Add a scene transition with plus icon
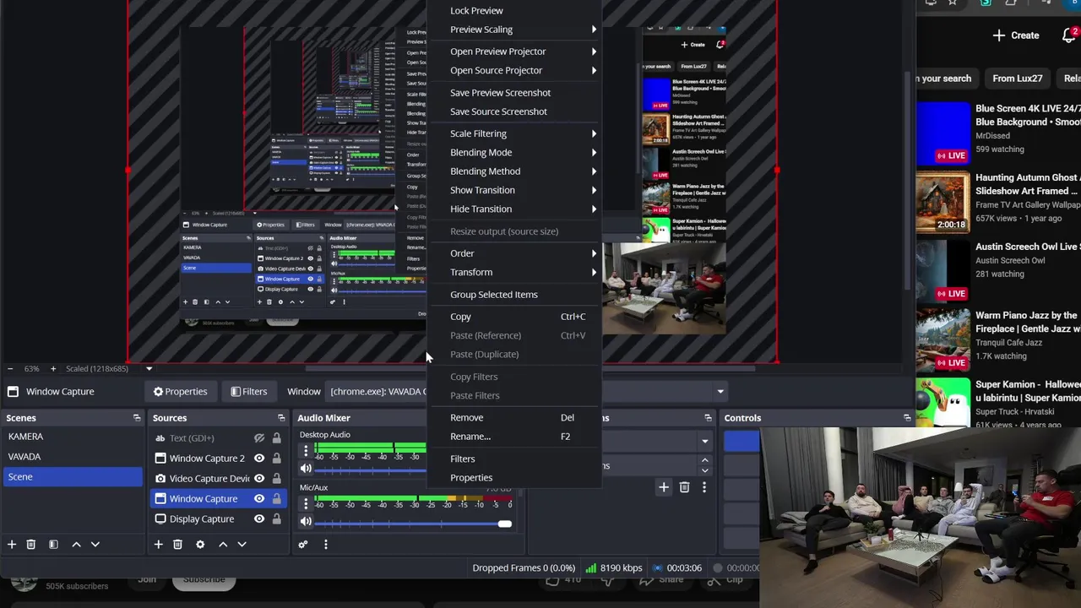This screenshot has width=1081, height=608. pyautogui.click(x=664, y=487)
